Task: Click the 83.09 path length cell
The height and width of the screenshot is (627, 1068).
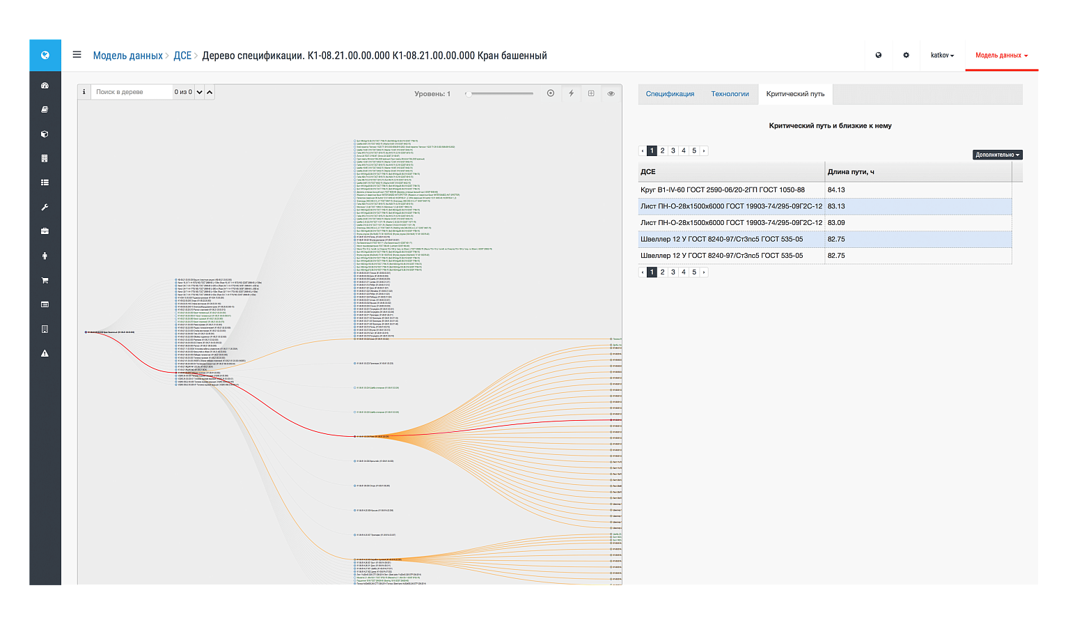Action: [918, 223]
